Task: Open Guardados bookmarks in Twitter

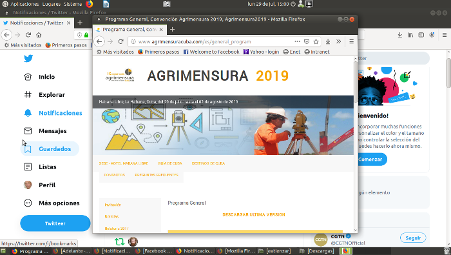Action: coord(50,149)
